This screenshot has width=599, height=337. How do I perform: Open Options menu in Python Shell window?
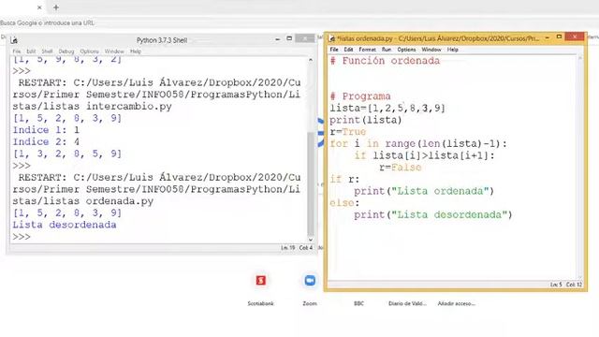(x=90, y=51)
